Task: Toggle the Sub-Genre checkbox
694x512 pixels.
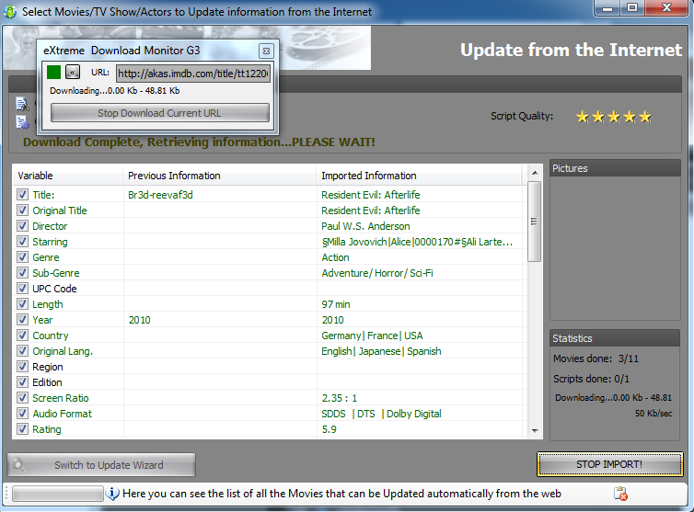Action: coord(22,272)
